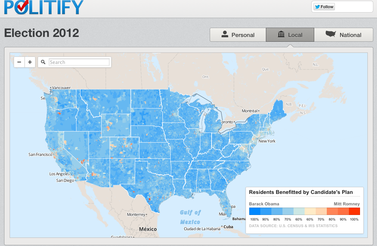Switch to the National tab

pyautogui.click(x=343, y=35)
